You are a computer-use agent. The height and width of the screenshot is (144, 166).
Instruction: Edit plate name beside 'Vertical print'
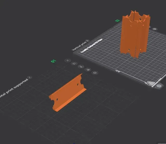[87, 41]
